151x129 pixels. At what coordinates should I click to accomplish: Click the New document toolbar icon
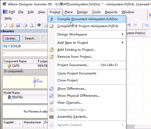[5, 25]
